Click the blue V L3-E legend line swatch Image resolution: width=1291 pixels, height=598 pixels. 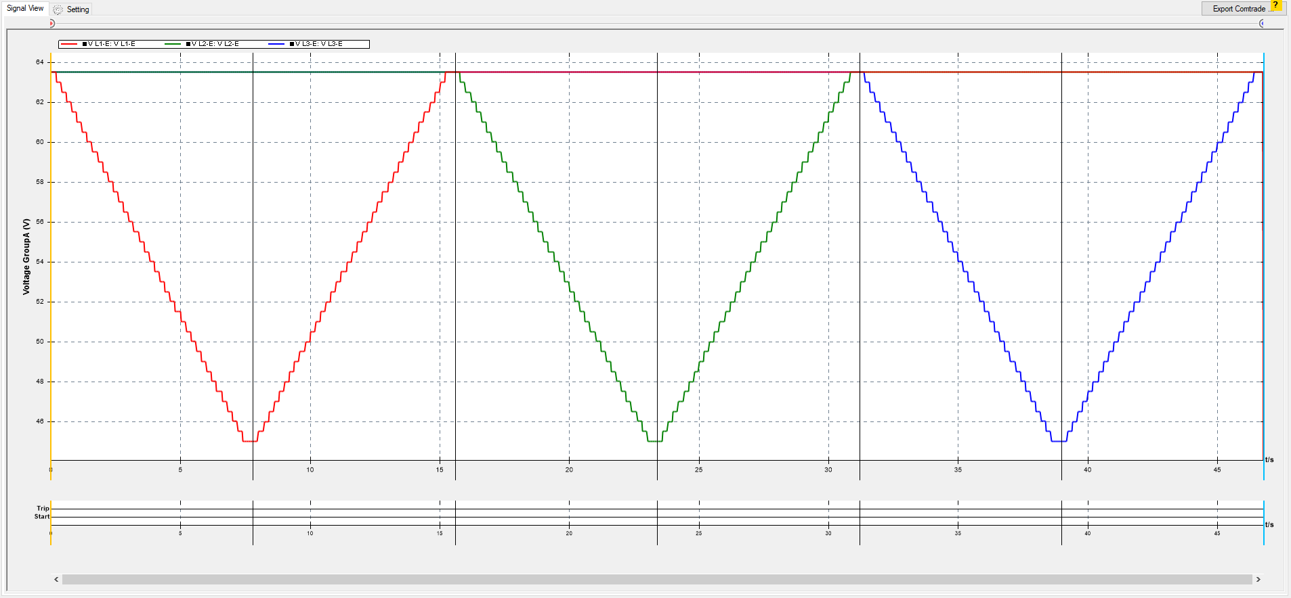(x=276, y=44)
